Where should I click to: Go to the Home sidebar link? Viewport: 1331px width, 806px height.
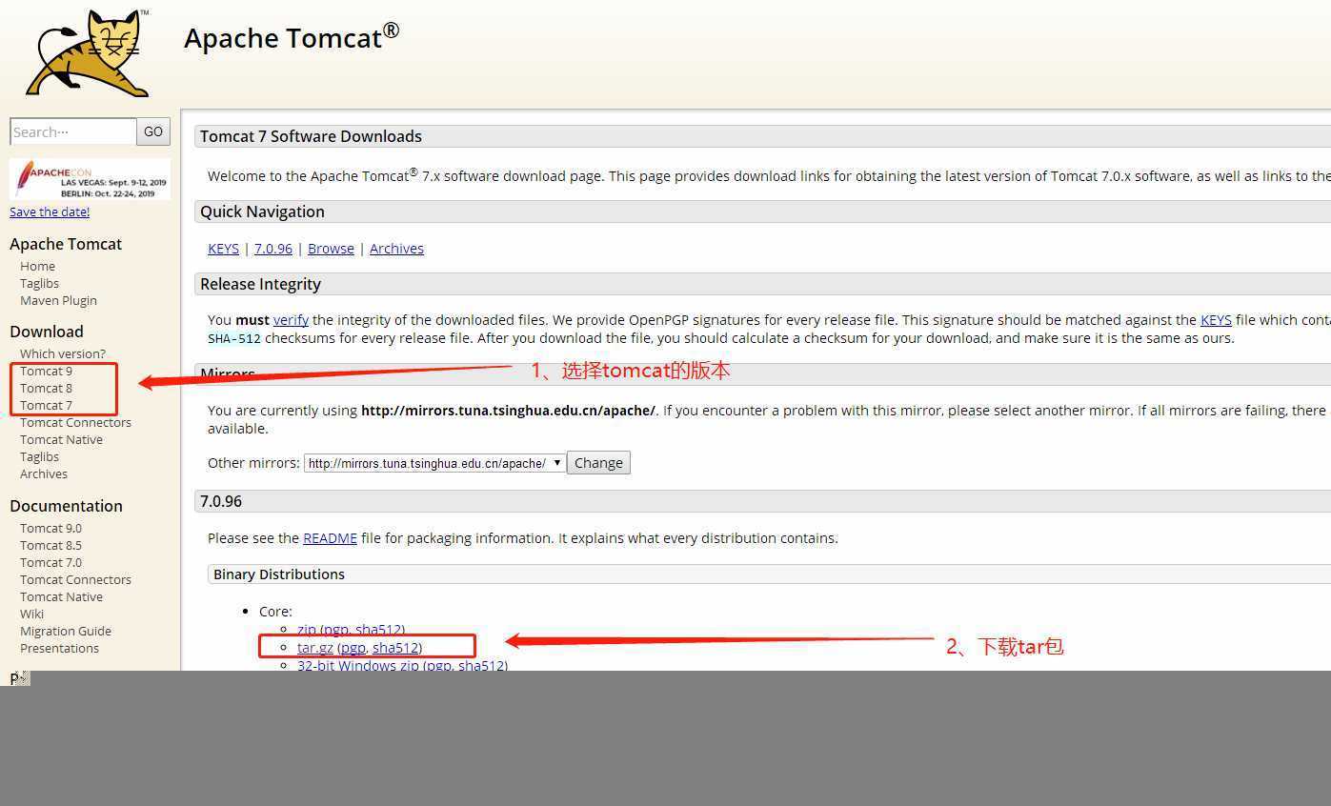coord(37,266)
